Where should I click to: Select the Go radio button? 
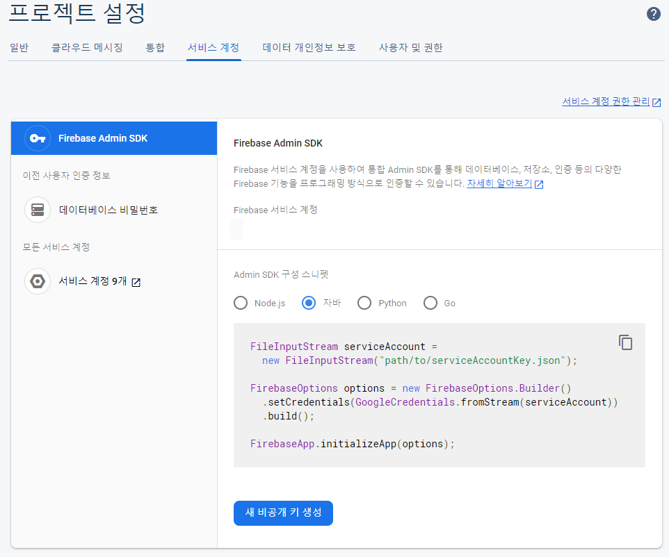click(430, 303)
